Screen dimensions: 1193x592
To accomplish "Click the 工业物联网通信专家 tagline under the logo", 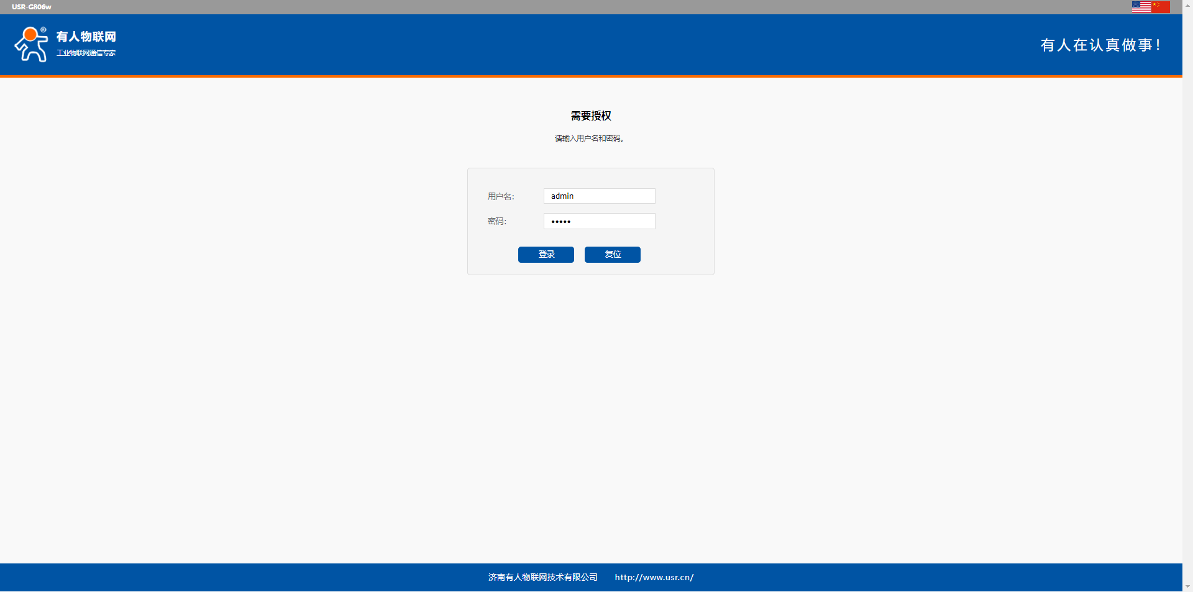I will coord(86,53).
